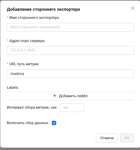Viewport: 140px width, 150px height.
Task: Click the 127.0.0.1:3000 address field
Action: 70,50
